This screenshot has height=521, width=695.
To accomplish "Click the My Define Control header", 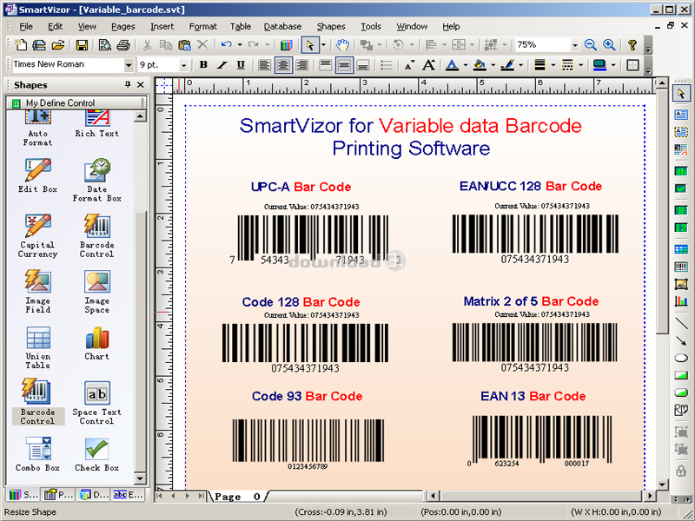I will click(76, 103).
